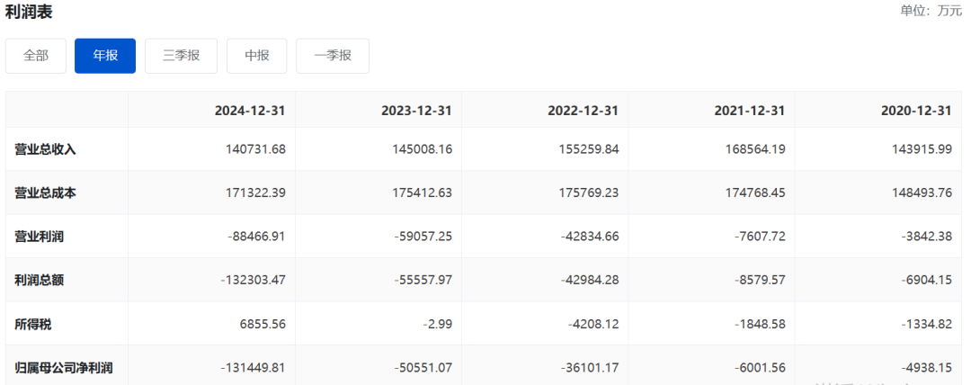This screenshot has width=971, height=385.
Task: Click the 归属母公司净利润 row label
Action: pyautogui.click(x=64, y=367)
